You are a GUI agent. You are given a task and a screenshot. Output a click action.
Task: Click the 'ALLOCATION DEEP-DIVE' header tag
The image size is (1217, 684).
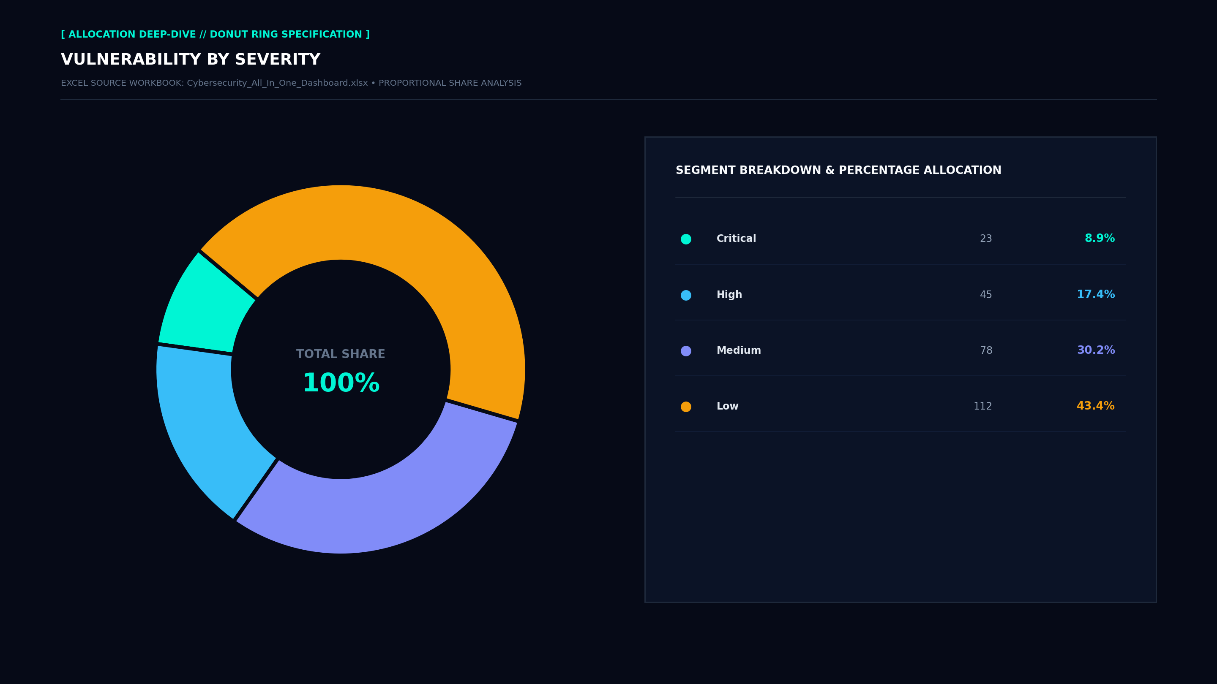[x=216, y=35]
